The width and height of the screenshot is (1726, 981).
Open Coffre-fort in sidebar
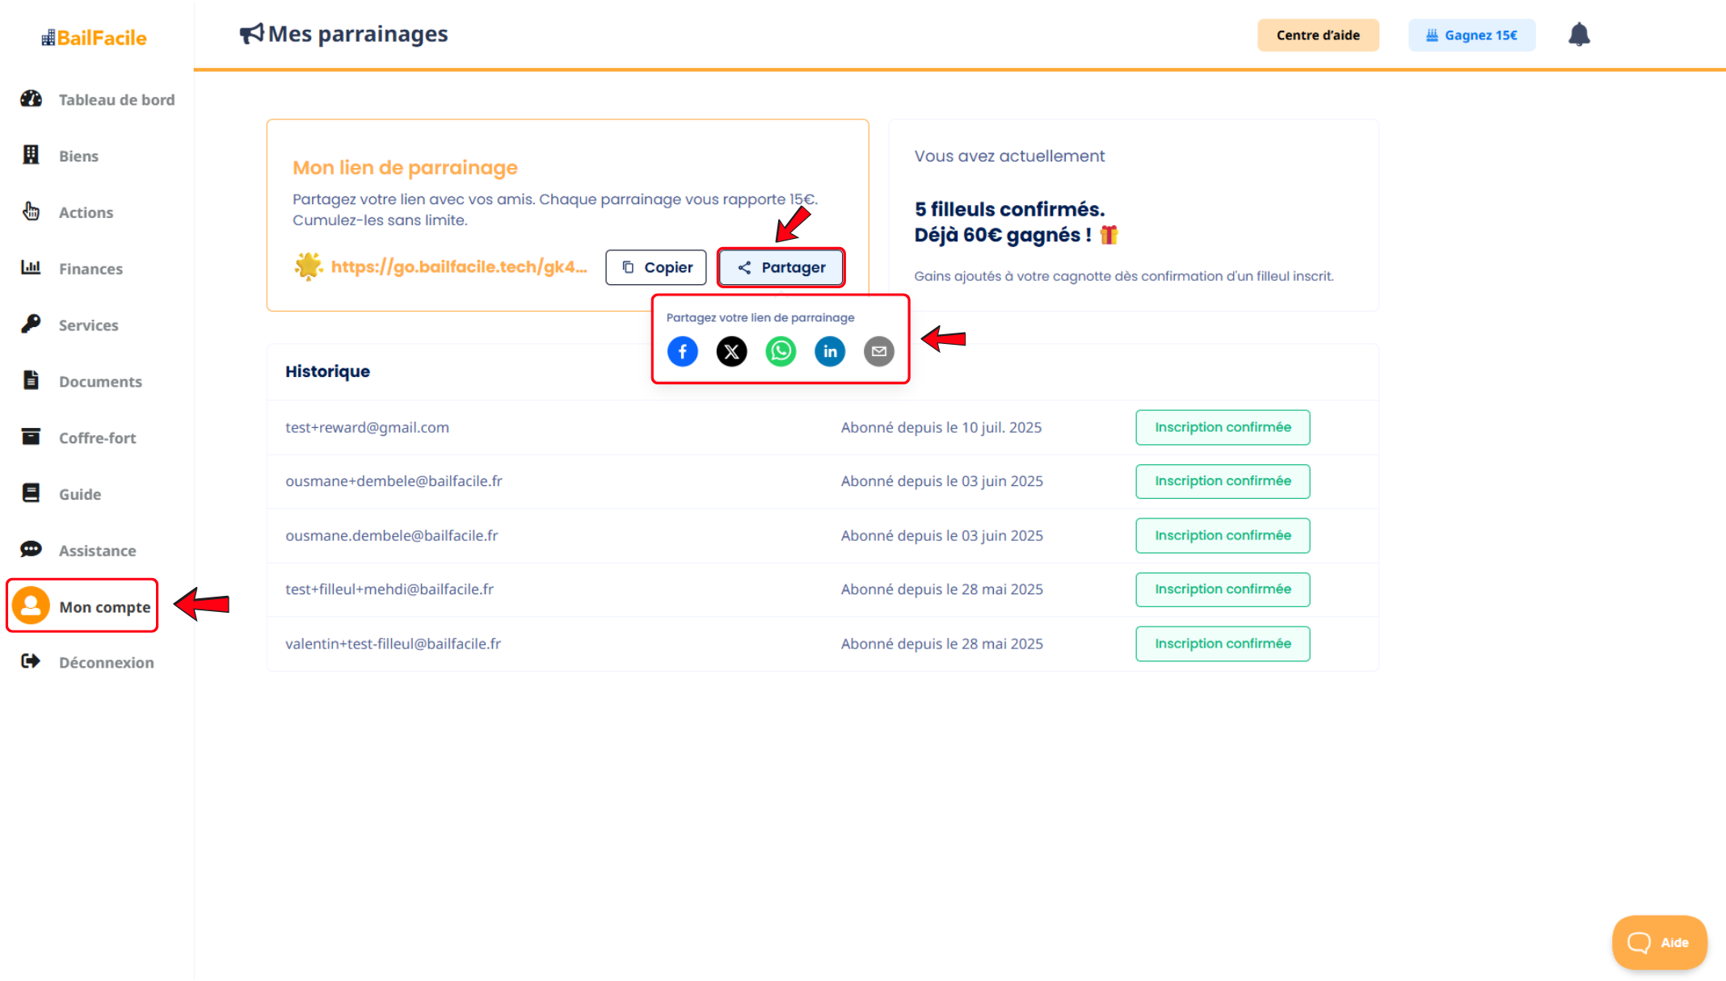(x=97, y=438)
